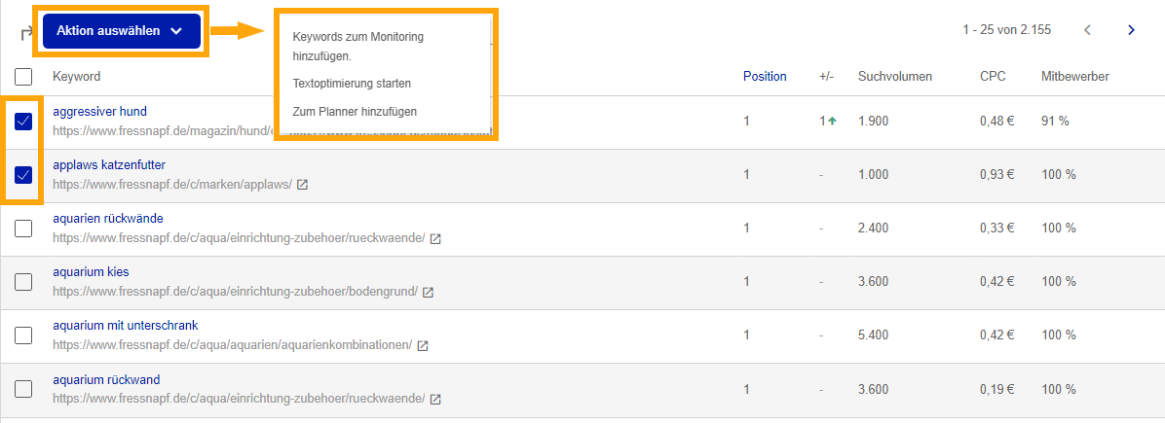The width and height of the screenshot is (1165, 423).
Task: Open external link icon for aquarium kies URL
Action: [x=428, y=293]
